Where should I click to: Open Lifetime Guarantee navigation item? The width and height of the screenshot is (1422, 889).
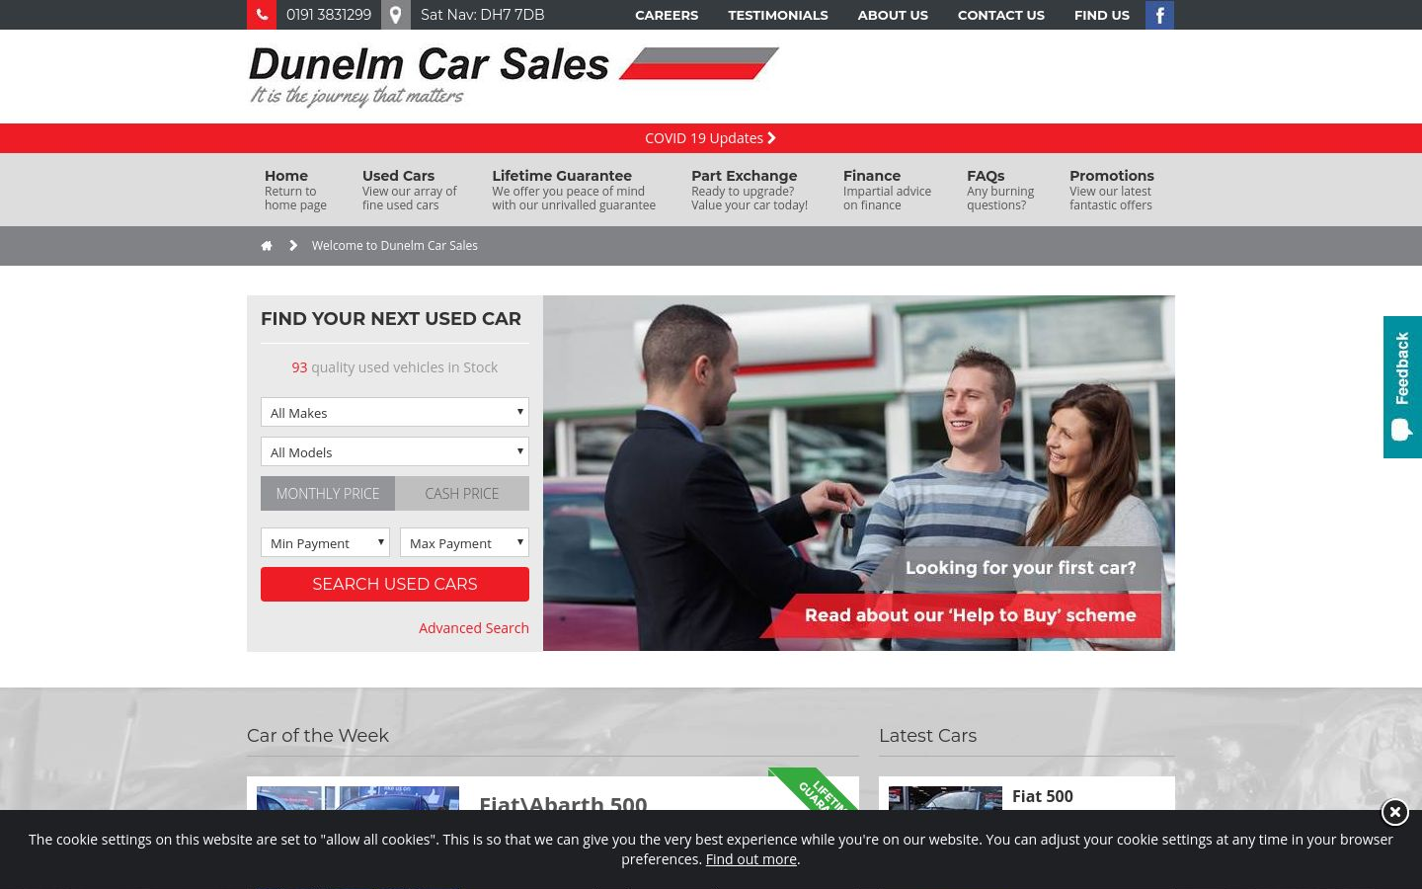(x=574, y=190)
